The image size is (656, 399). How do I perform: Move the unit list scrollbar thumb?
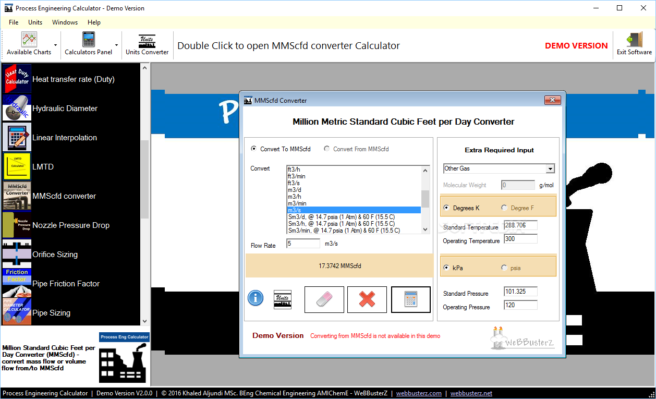(x=426, y=199)
